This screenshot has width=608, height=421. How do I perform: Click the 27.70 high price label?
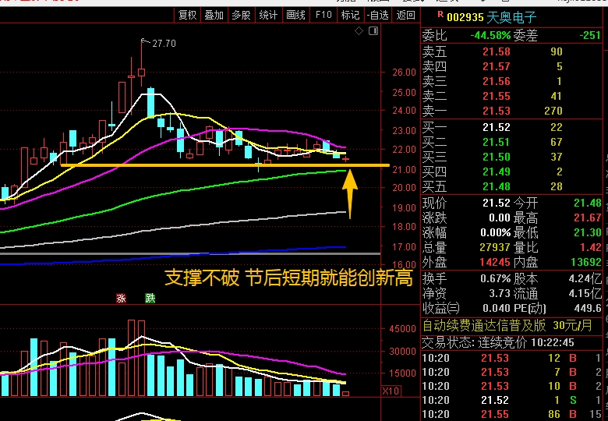point(164,44)
